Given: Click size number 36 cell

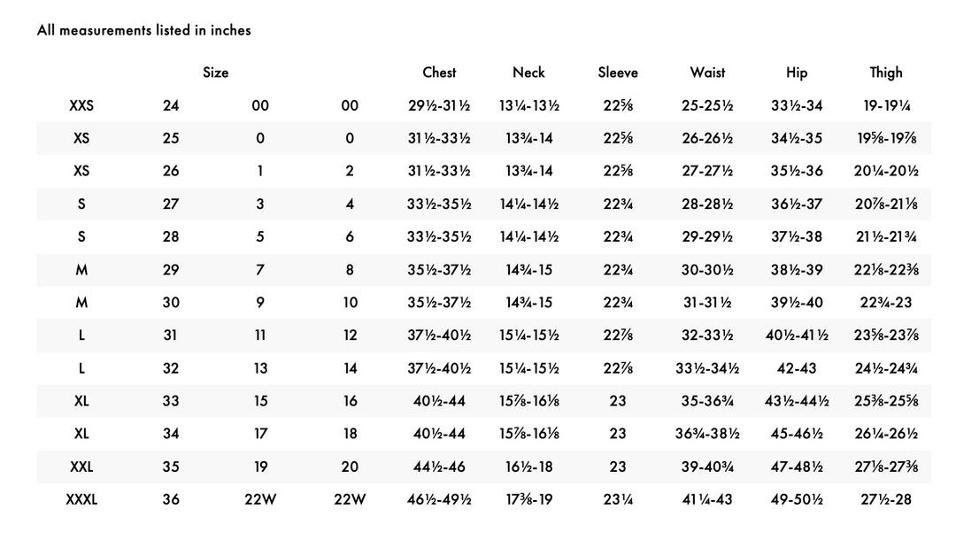Looking at the screenshot, I should (x=171, y=500).
